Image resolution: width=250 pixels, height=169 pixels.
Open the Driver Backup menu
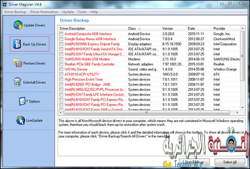[15, 12]
